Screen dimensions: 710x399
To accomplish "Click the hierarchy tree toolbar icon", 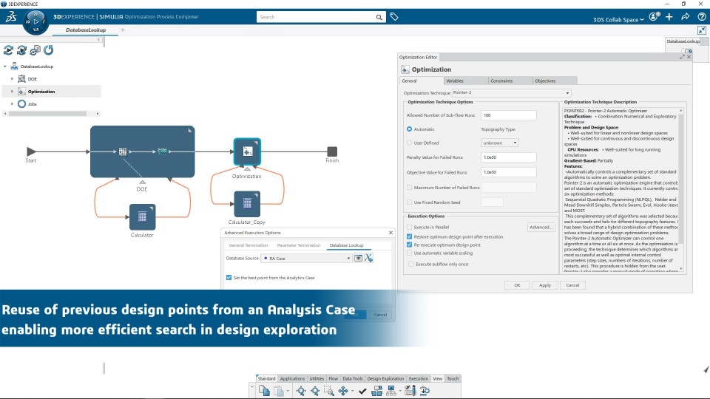I will click(x=391, y=390).
